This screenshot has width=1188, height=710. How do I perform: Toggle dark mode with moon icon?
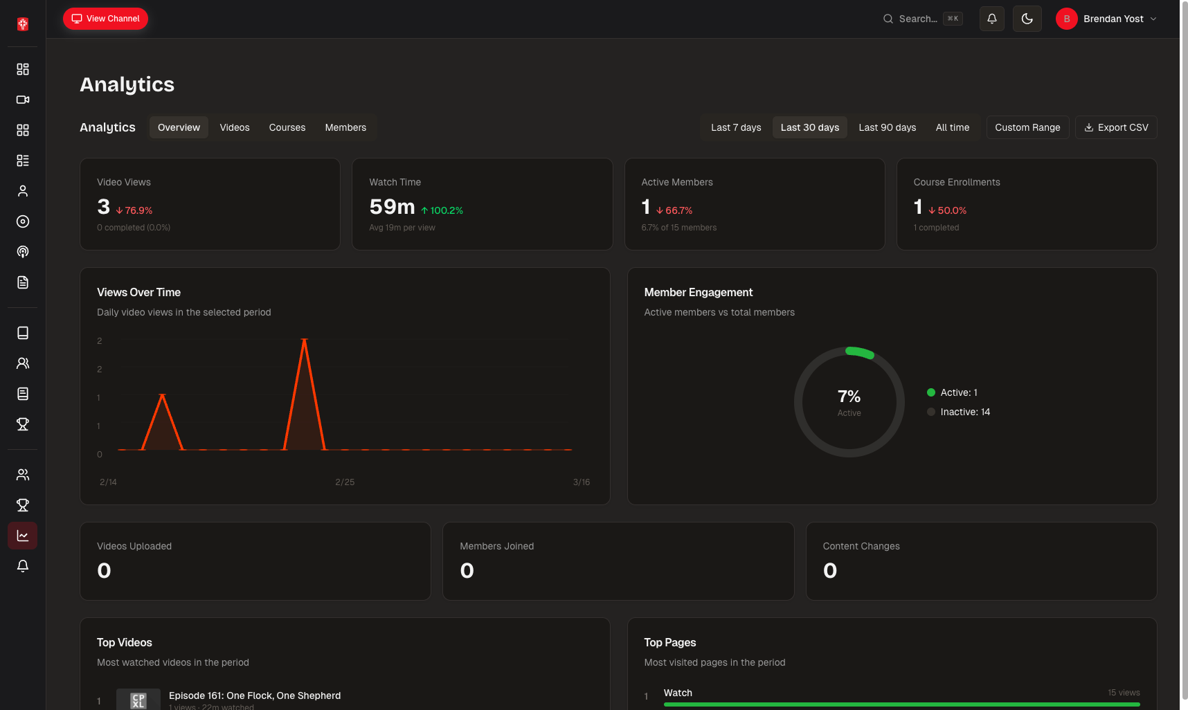1027,19
